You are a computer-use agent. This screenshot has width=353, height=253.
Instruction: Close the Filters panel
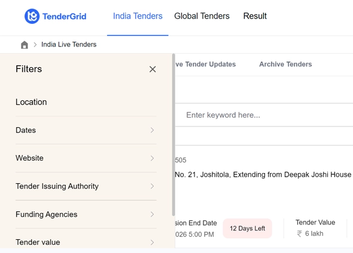click(x=153, y=69)
